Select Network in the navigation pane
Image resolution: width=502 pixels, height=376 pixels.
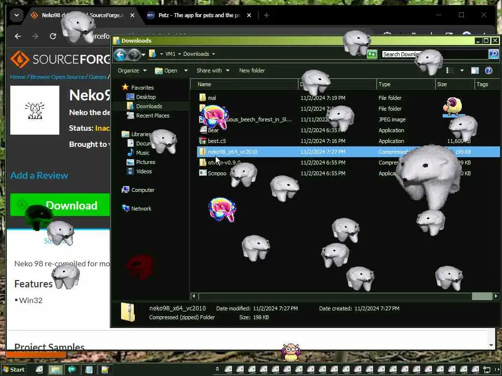[136, 209]
